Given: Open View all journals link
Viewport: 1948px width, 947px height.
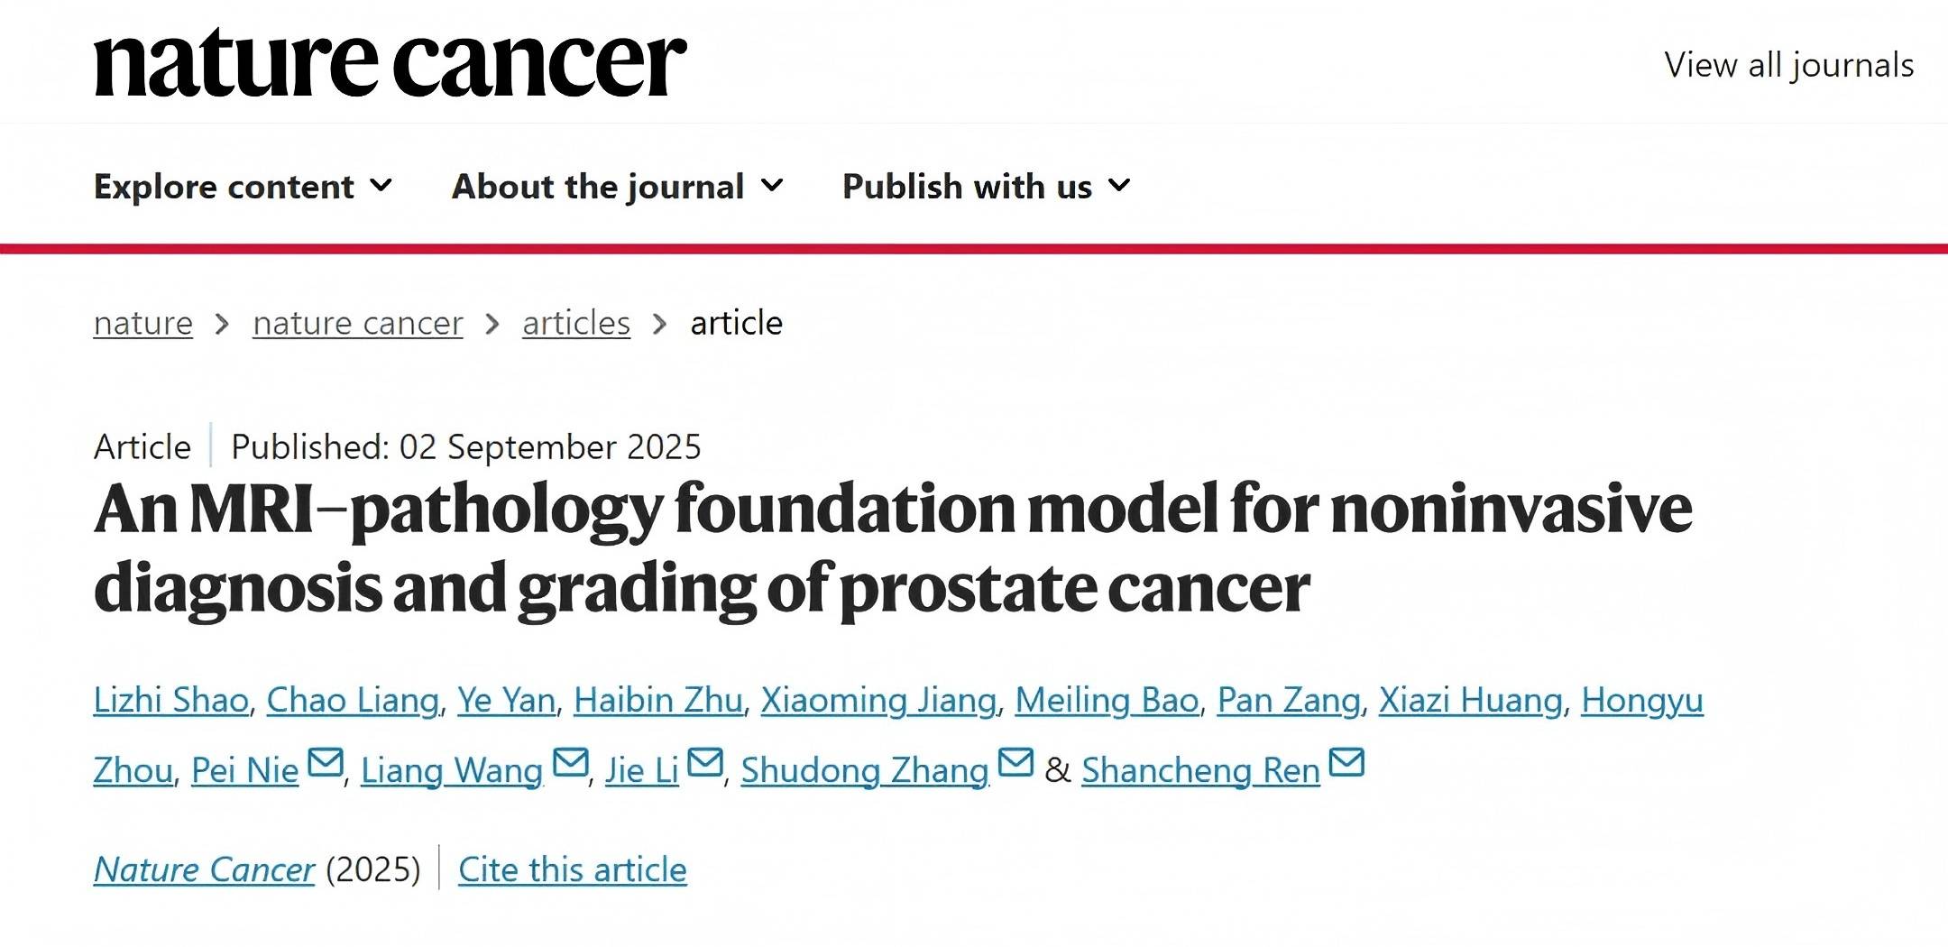Looking at the screenshot, I should coord(1789,65).
